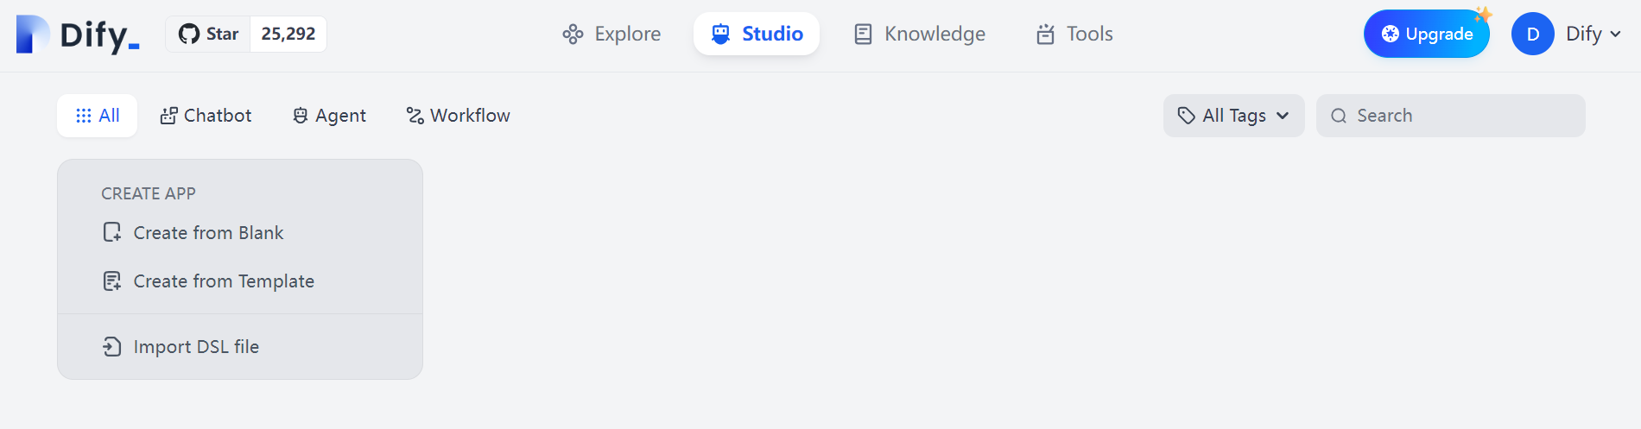
Task: Show only Workflow apps
Action: click(x=458, y=116)
